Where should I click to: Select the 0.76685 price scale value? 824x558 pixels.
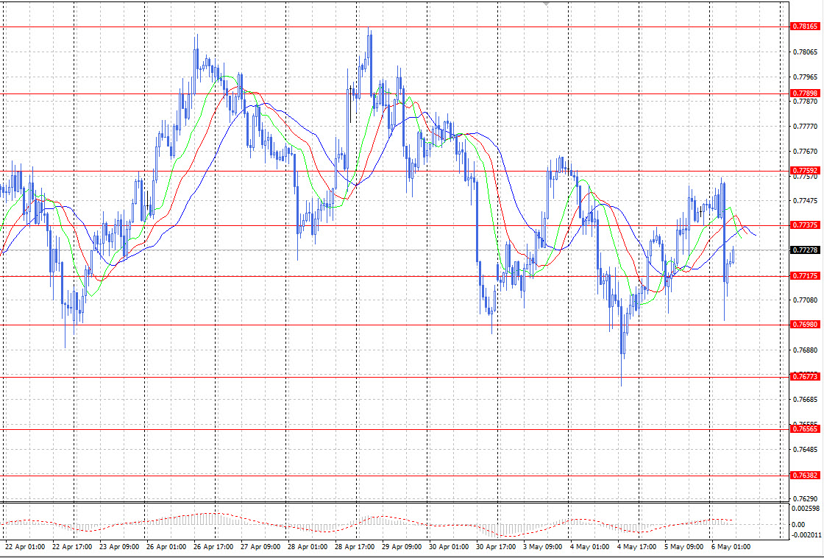[805, 400]
